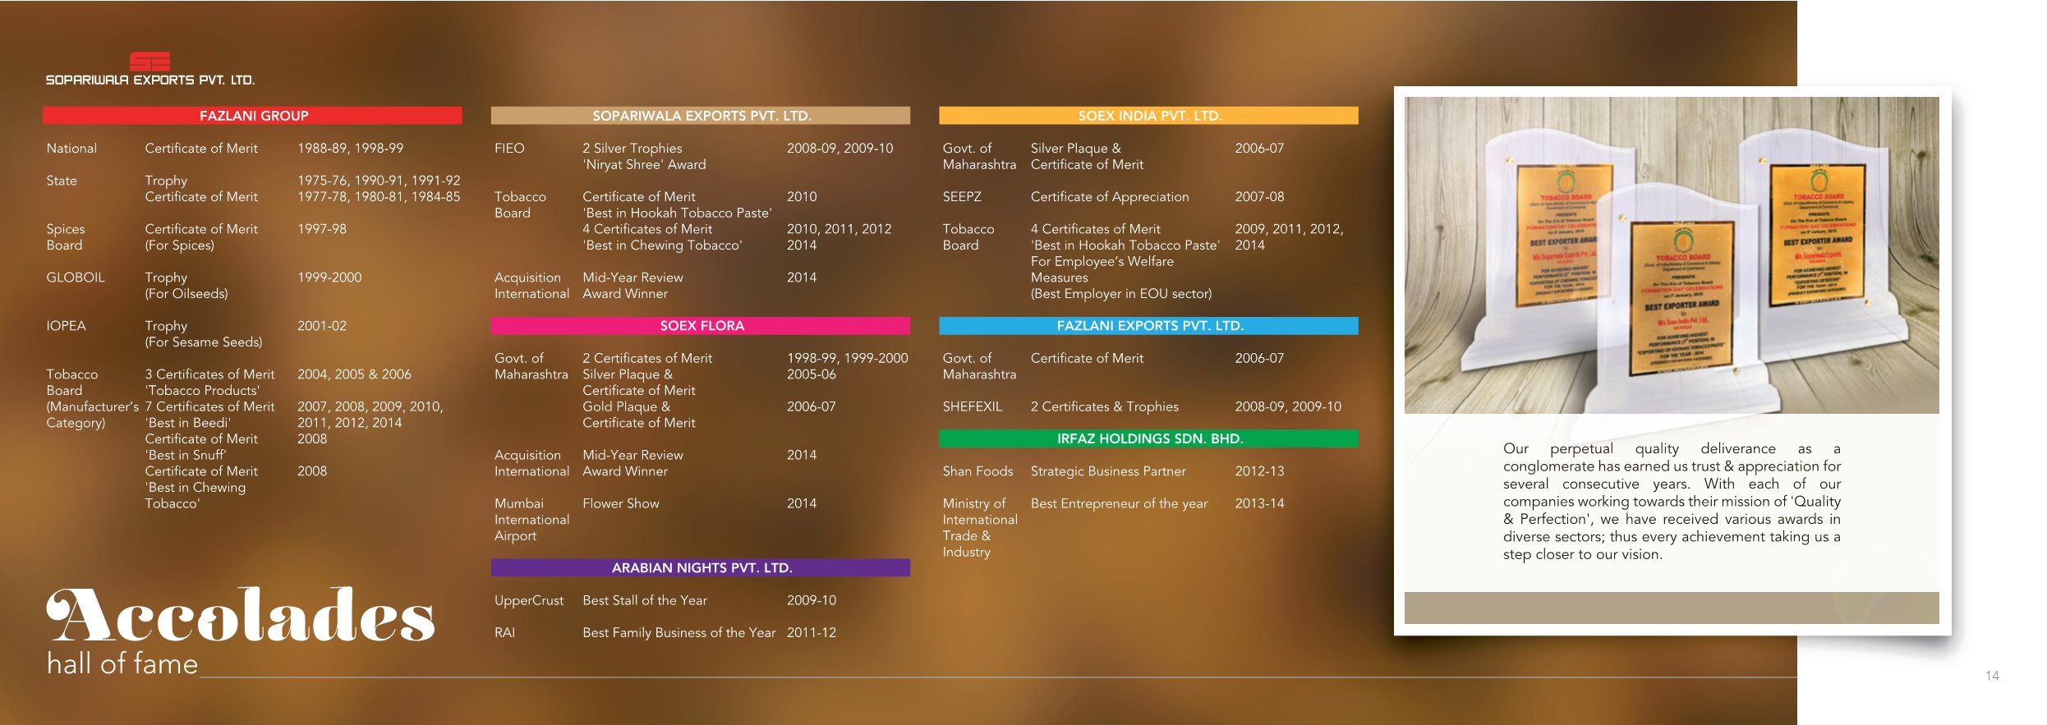Image resolution: width=2047 pixels, height=725 pixels.
Task: Select year '1997-98'
Action: pyautogui.click(x=322, y=229)
